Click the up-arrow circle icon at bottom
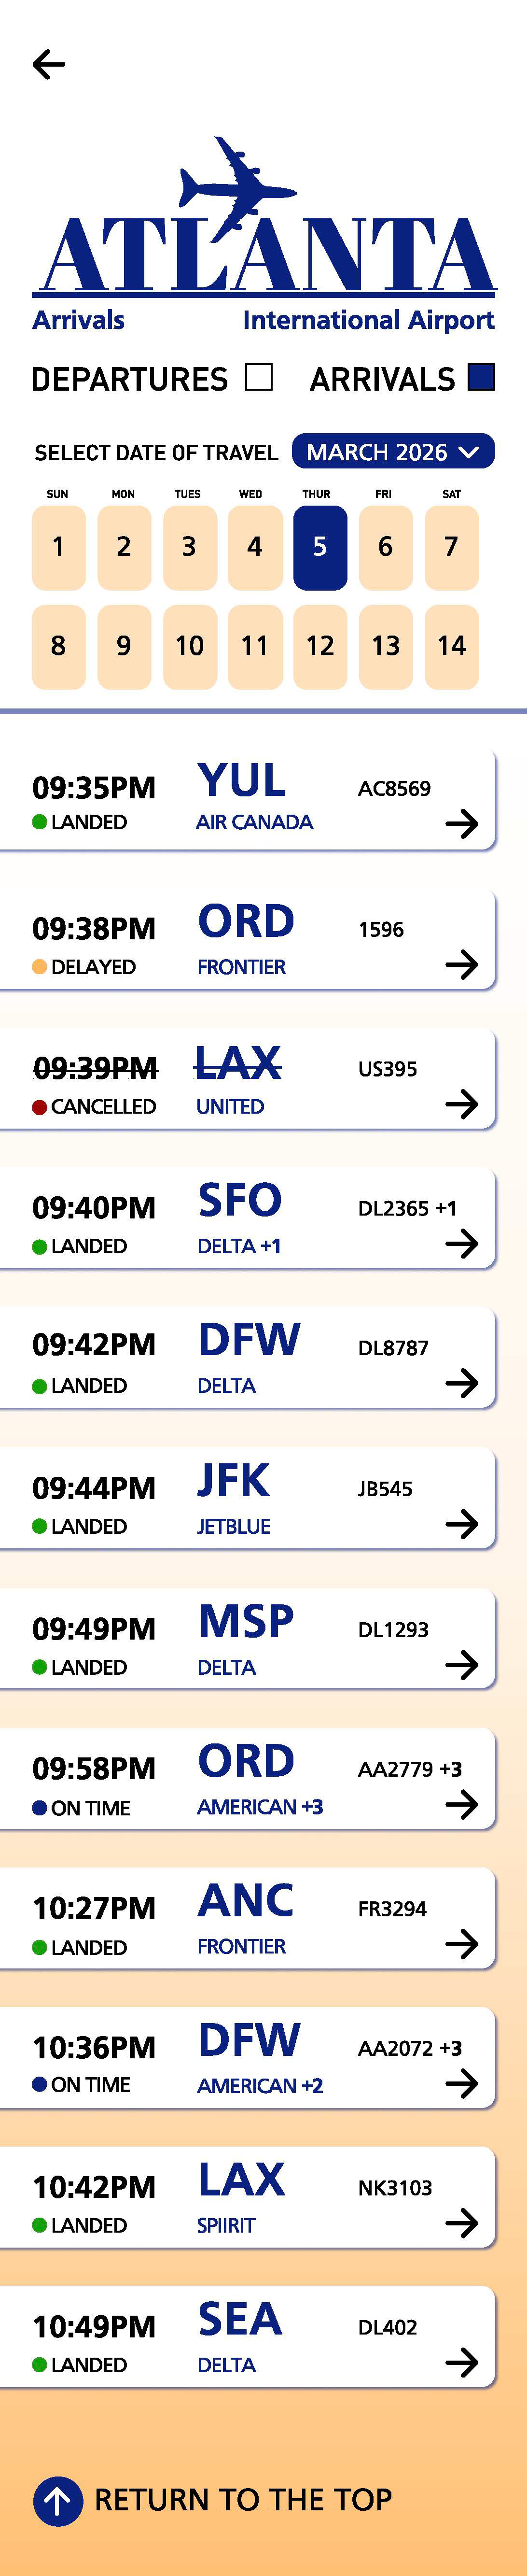 point(58,2500)
